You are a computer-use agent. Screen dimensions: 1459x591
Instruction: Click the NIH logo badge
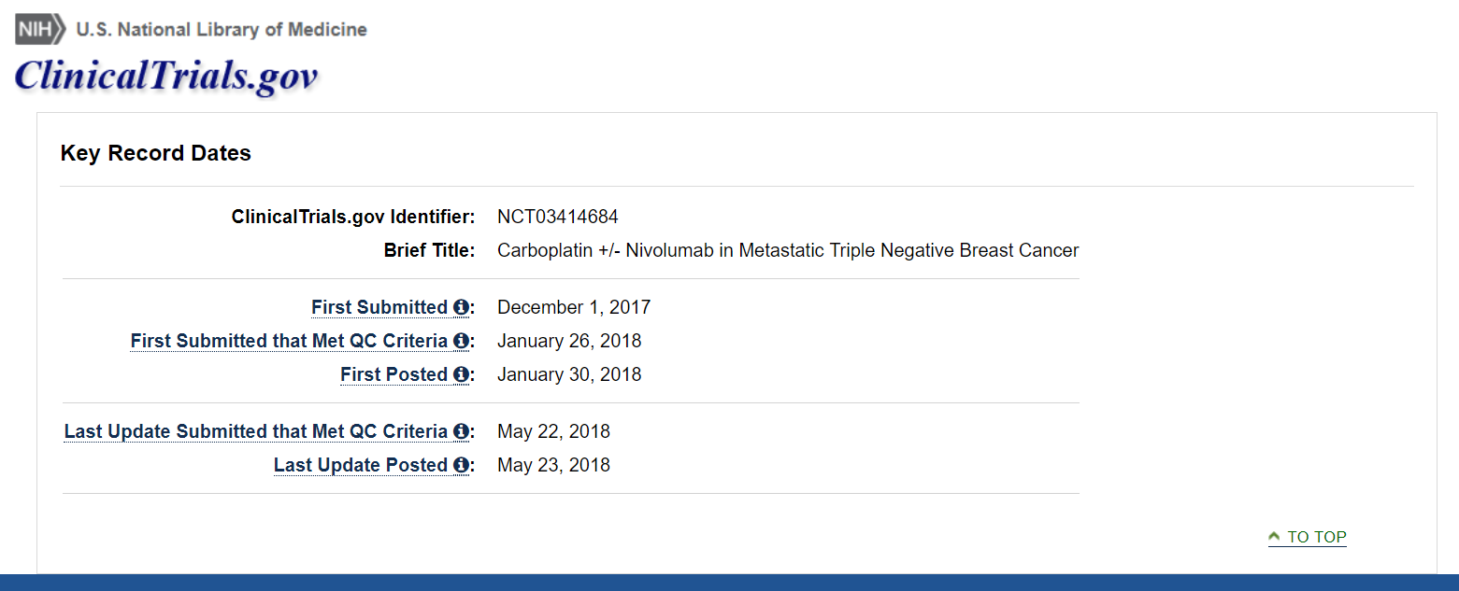pos(40,29)
